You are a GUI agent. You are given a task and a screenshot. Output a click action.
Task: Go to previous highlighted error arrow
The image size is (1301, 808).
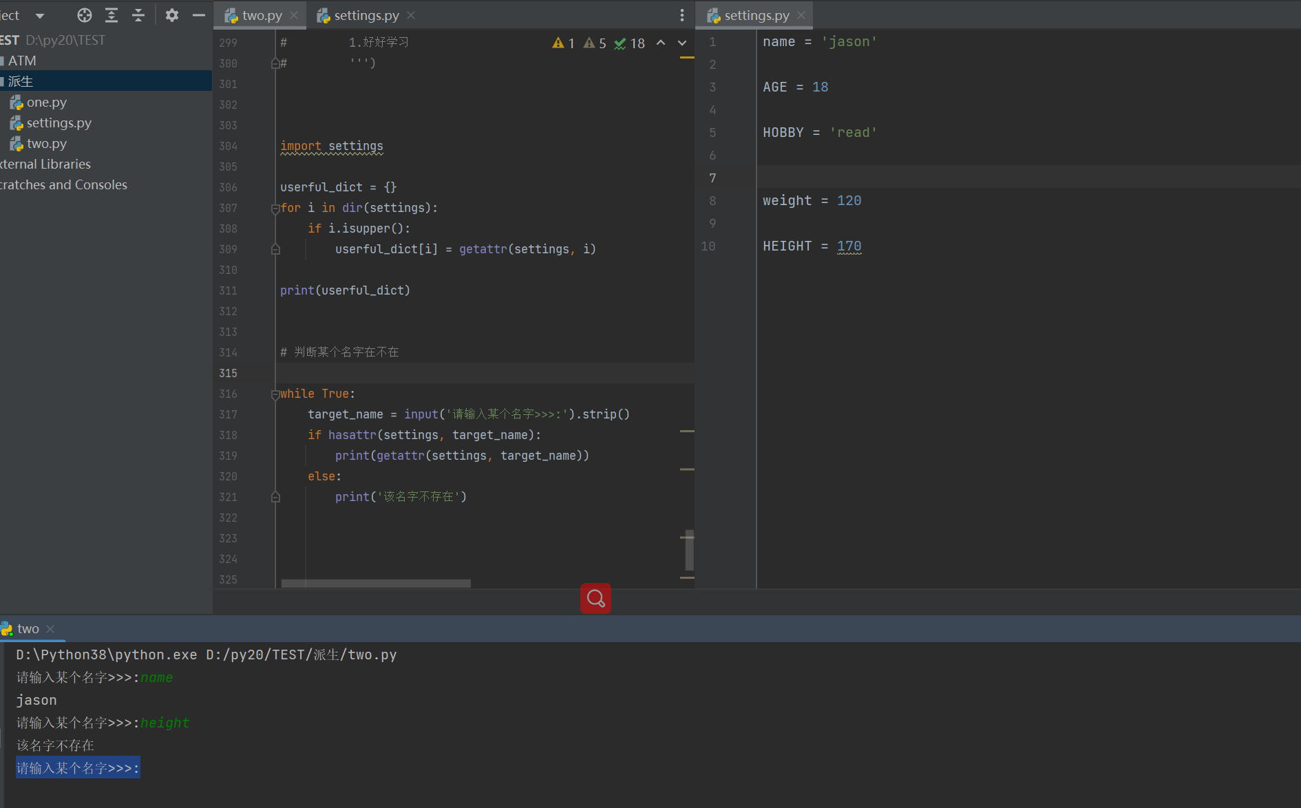pos(661,43)
